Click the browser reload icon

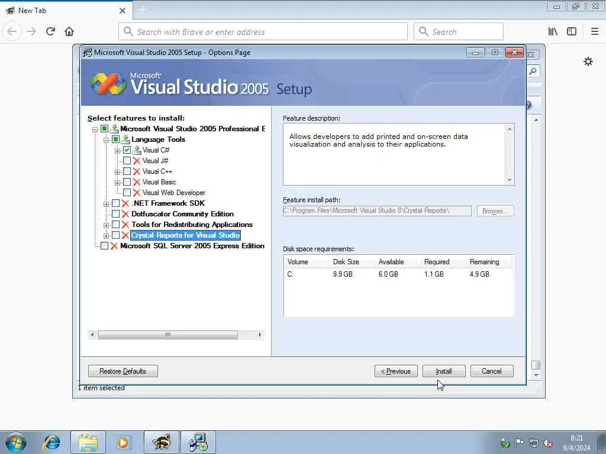tap(50, 31)
